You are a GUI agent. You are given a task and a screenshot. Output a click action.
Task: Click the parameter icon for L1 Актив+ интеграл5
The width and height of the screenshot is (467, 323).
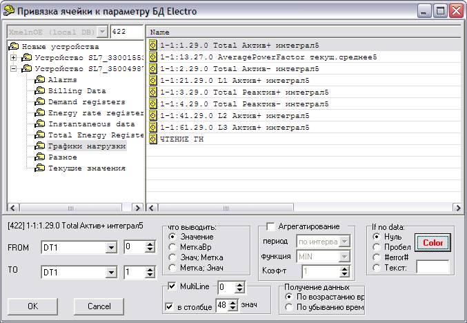coord(153,81)
